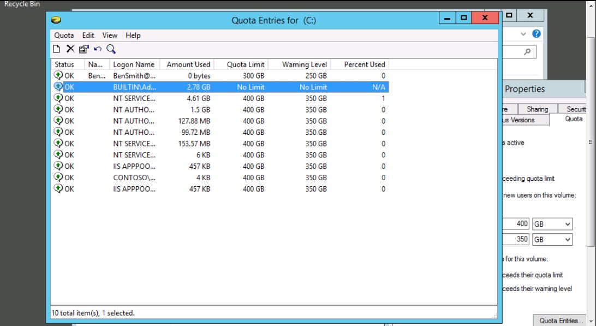Open the Edit menu
This screenshot has height=326, width=596.
(x=88, y=35)
